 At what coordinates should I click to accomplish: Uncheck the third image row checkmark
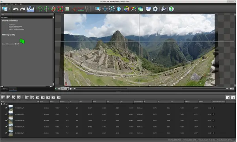point(6,120)
